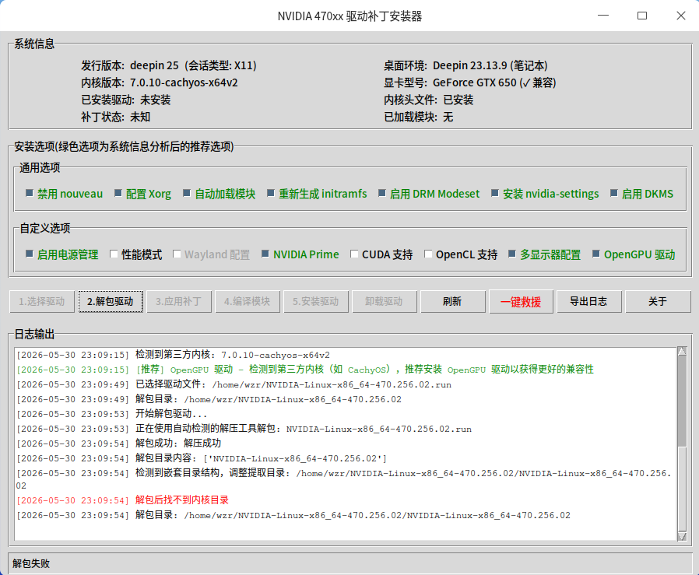Toggle 重新生成 initramfs checkbox

271,194
